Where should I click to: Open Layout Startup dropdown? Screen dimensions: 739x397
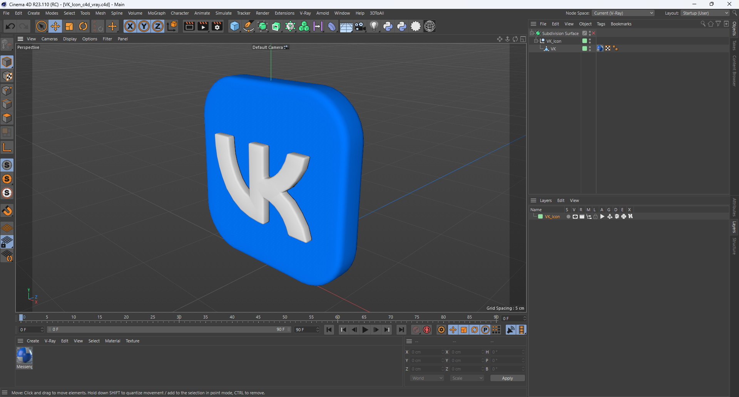tap(705, 13)
